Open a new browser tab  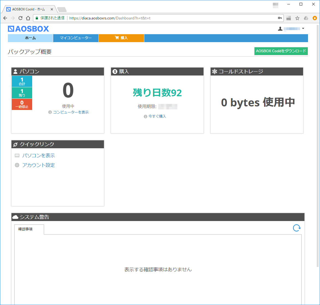62,9
